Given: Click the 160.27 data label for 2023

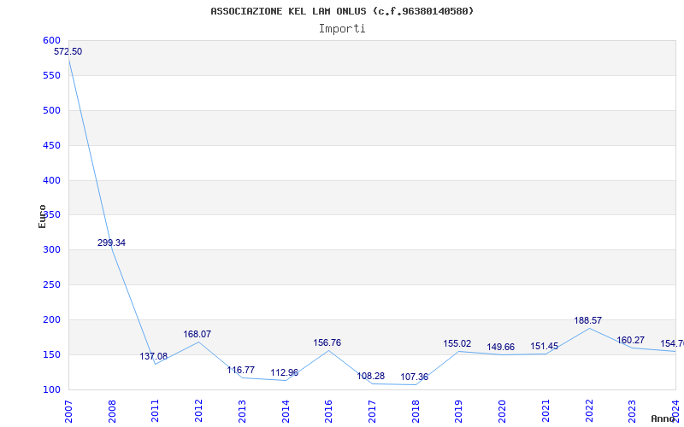Looking at the screenshot, I should 631,341.
